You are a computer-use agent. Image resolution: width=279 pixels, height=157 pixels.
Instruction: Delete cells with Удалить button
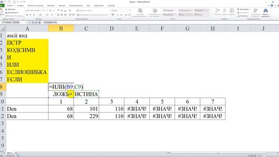(x=225, y=12)
